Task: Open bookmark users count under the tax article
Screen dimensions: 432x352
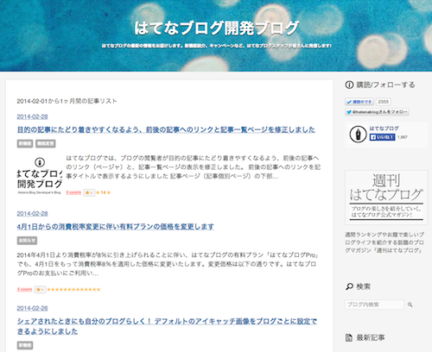Action: coord(24,289)
